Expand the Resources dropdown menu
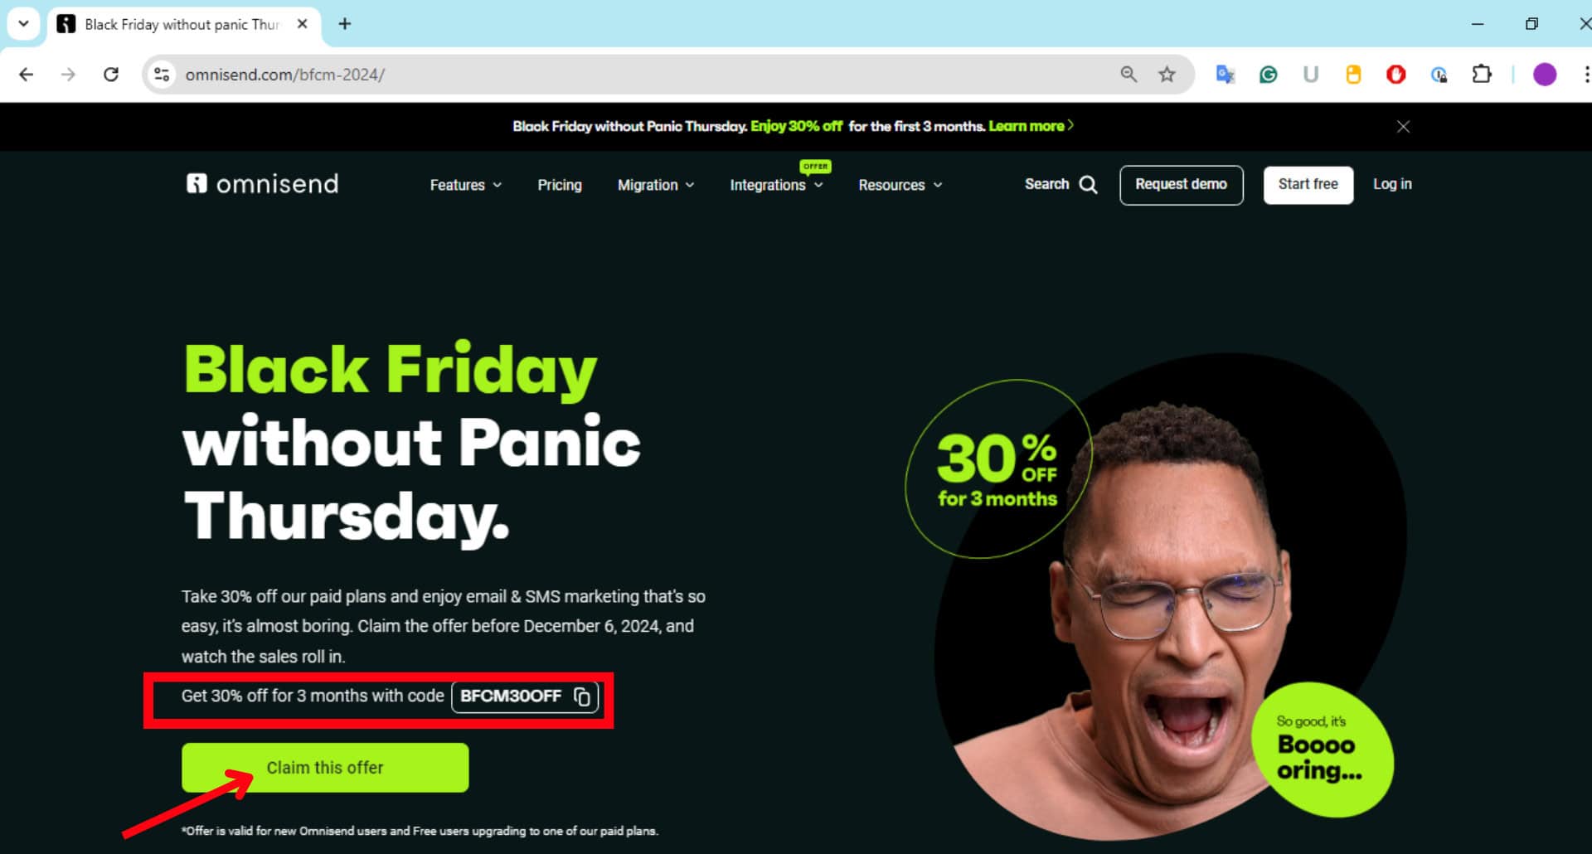 pyautogui.click(x=900, y=185)
